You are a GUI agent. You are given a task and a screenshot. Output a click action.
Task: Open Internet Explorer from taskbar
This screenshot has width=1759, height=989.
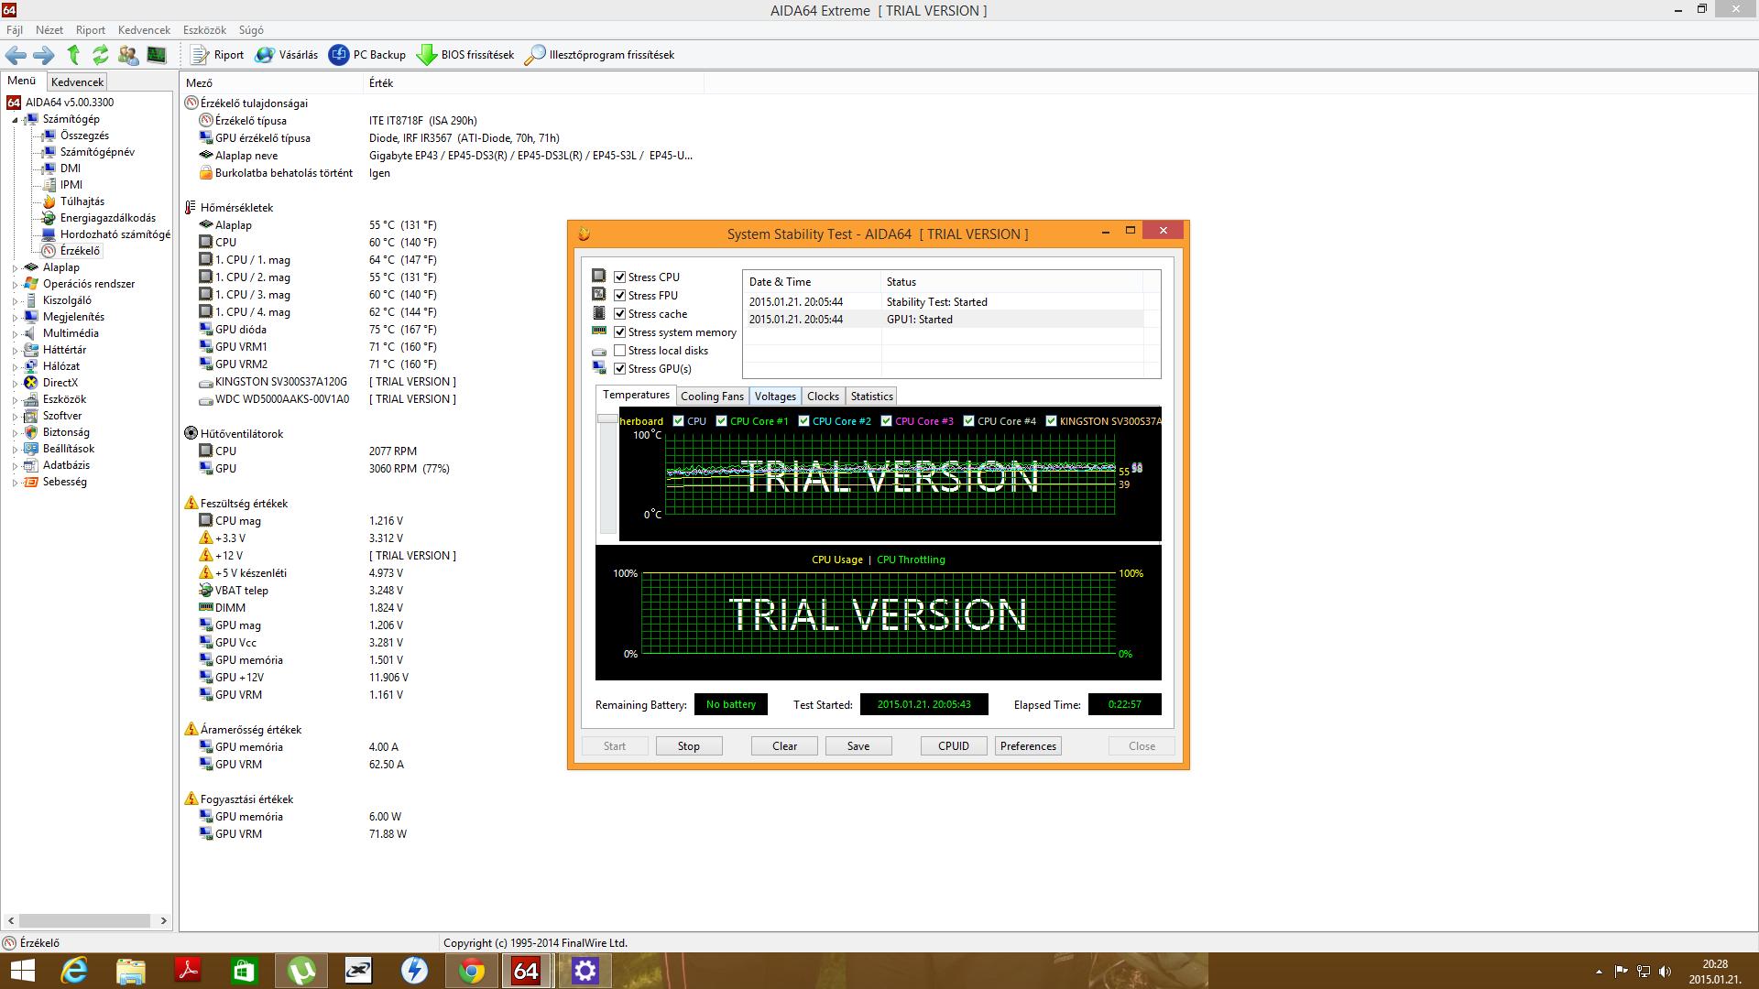click(x=74, y=971)
